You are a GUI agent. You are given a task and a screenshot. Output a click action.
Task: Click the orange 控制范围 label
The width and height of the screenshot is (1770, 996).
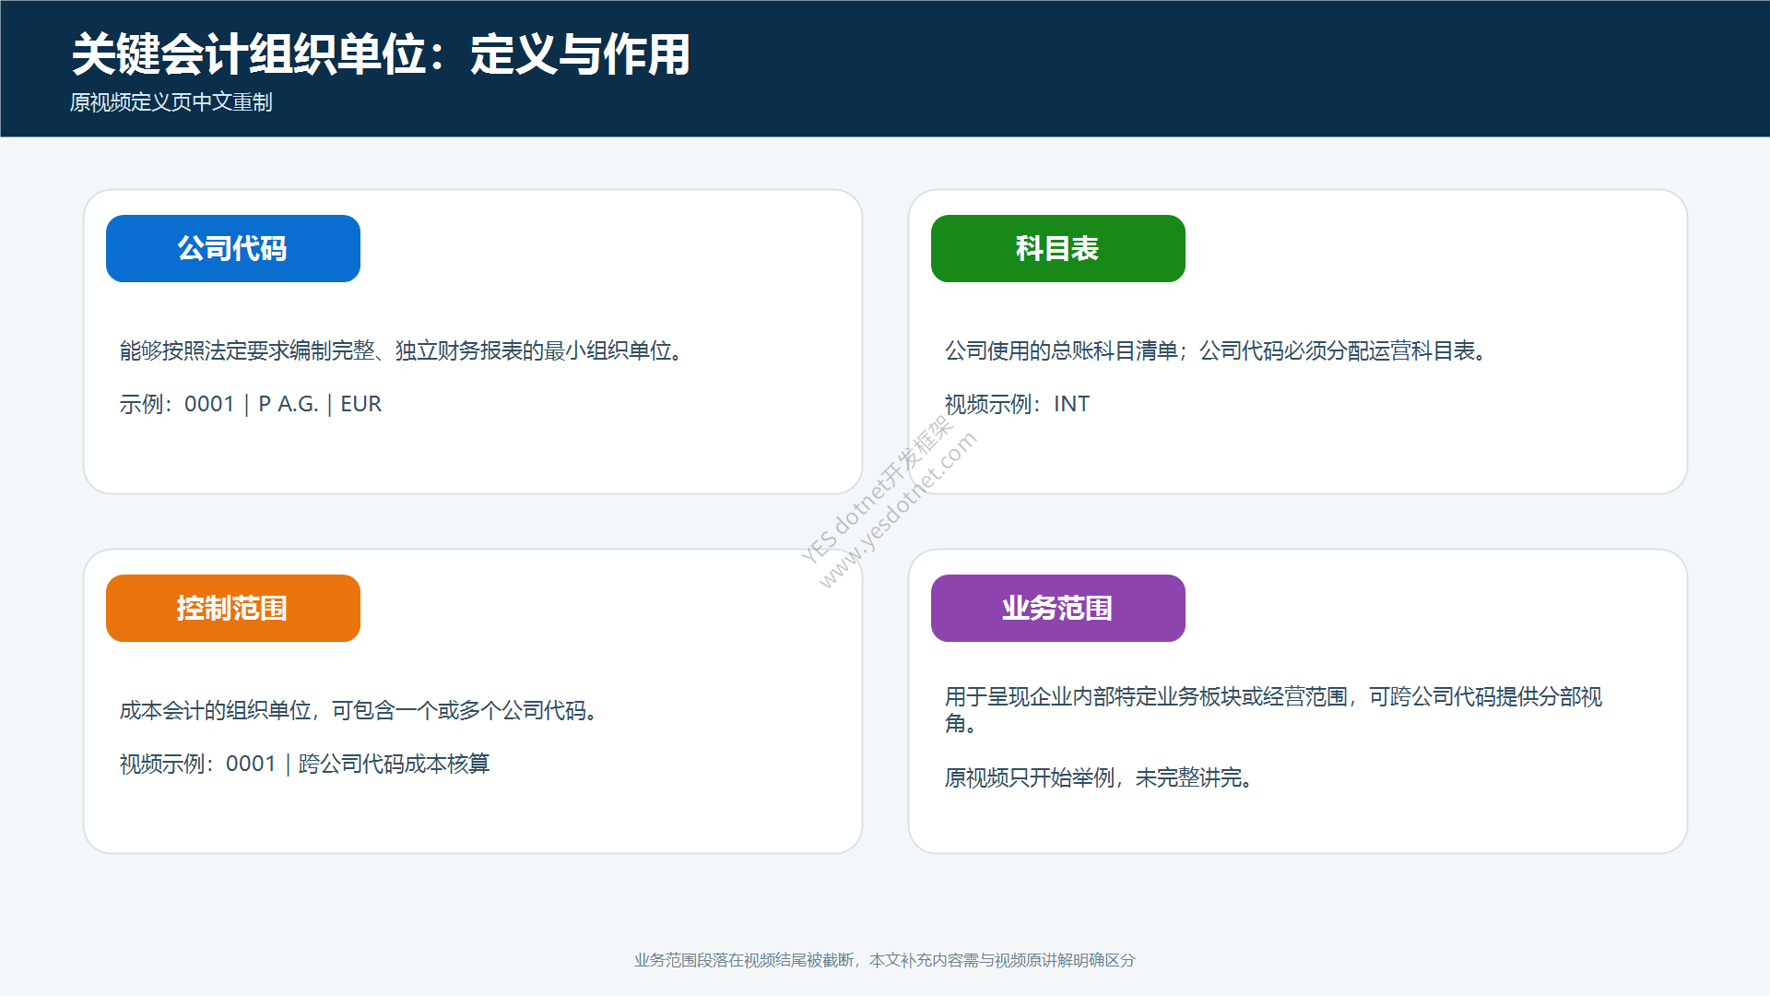(x=232, y=608)
